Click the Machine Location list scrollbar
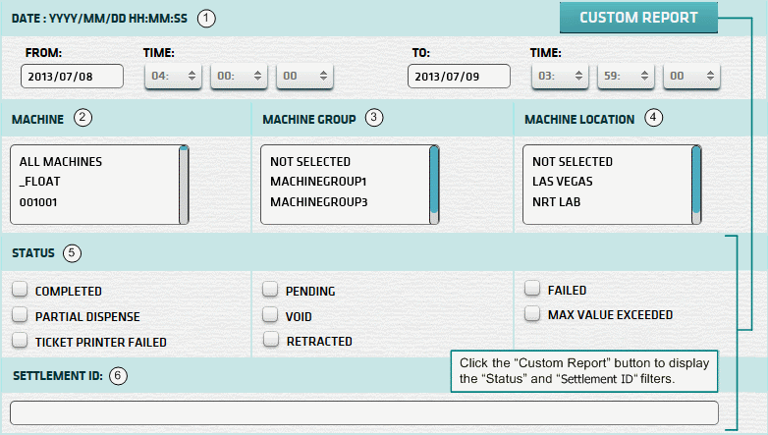The height and width of the screenshot is (435, 768). tap(695, 184)
